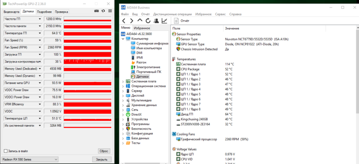Open Температура ГП sensor dropdown

[40, 33]
